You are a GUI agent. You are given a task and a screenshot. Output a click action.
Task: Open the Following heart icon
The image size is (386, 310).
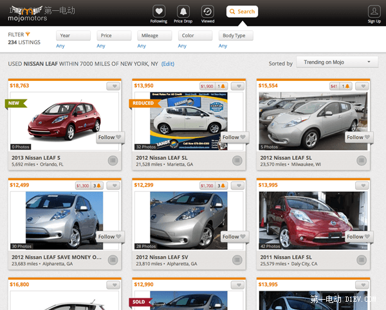click(x=159, y=12)
